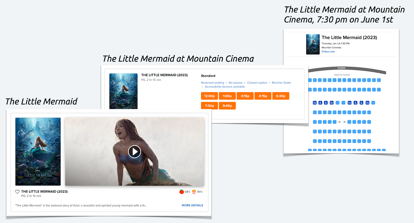This screenshot has height=223, width=414.
Task: Pick the 7:30p showtime
Action: point(209,106)
